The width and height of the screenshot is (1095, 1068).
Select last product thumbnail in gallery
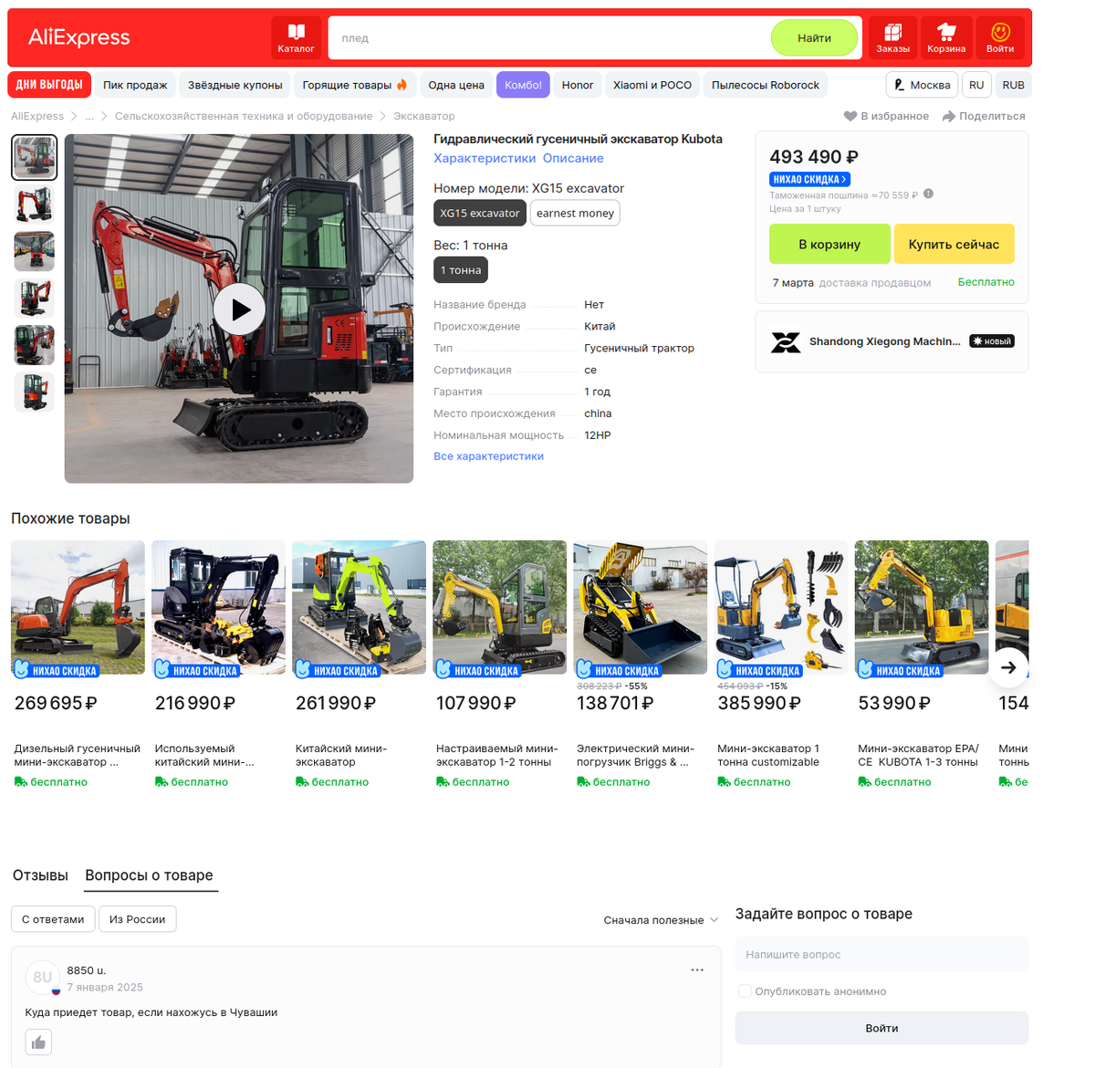click(x=34, y=392)
